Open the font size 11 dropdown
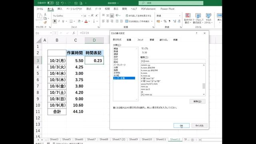Image resolution: width=256 pixels, height=144 pixels. pos(89,16)
